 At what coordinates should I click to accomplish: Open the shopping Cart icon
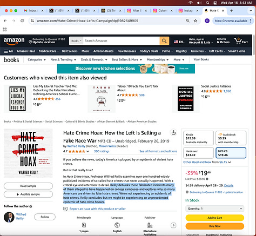coord(241,41)
